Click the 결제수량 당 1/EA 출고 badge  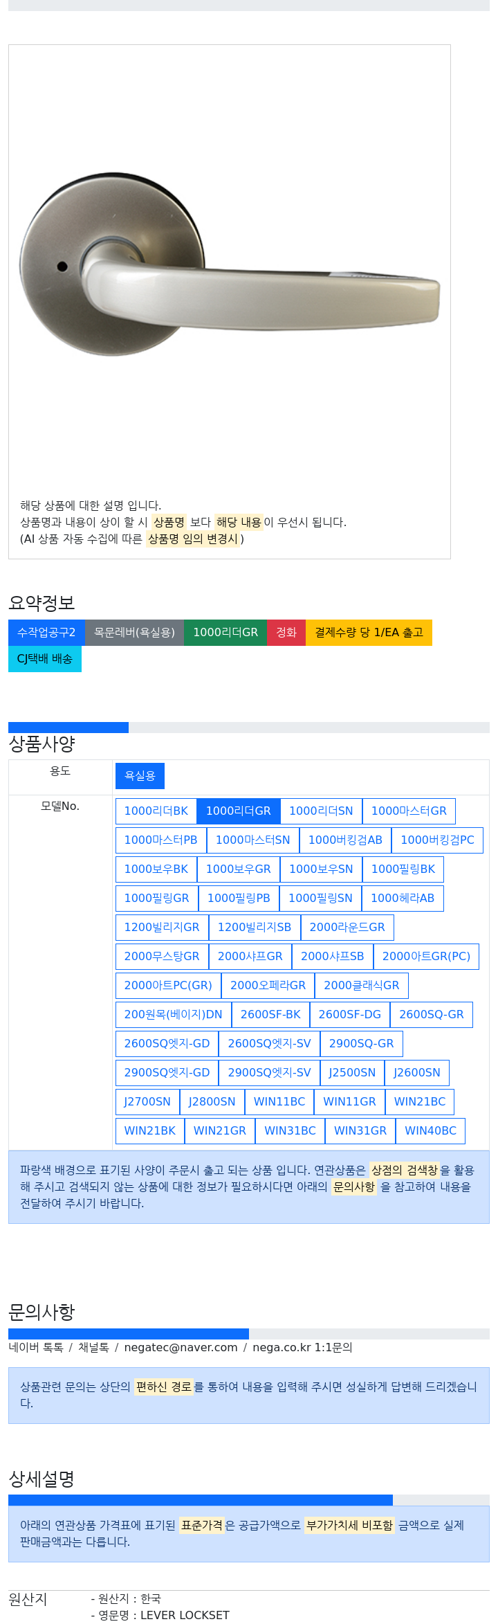click(369, 633)
